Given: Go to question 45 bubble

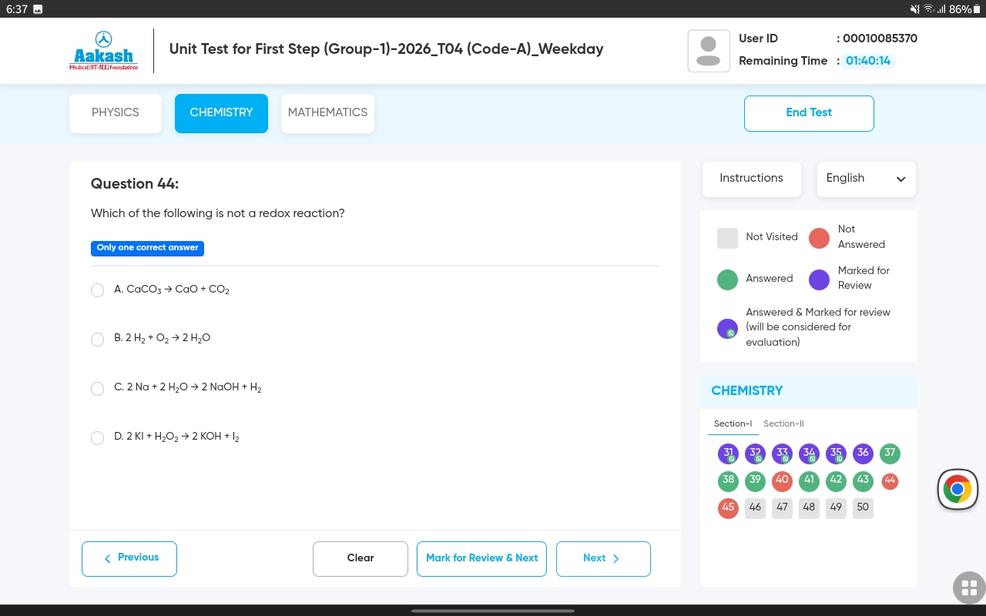Looking at the screenshot, I should click(728, 508).
